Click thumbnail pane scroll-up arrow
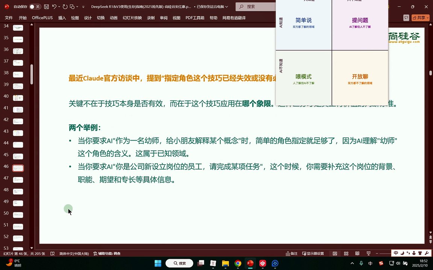The image size is (433, 270). click(32, 25)
